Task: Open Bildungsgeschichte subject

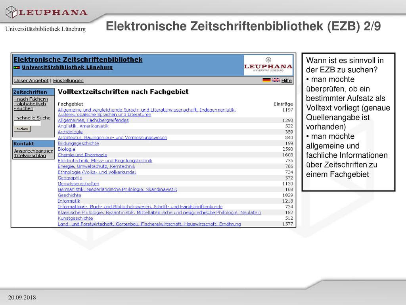Action: pos(78,143)
